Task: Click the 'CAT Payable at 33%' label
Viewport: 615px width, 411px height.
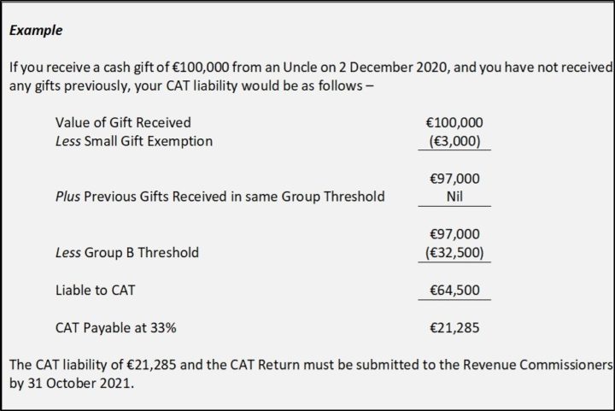Action: click(115, 328)
